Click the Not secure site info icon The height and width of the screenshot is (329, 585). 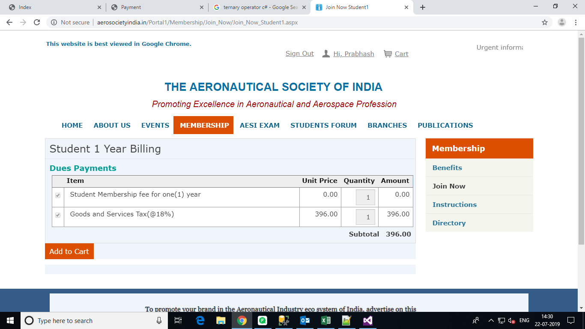coord(54,22)
